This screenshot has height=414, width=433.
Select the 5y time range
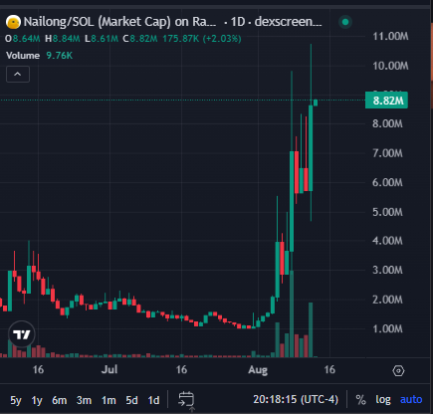pos(16,400)
